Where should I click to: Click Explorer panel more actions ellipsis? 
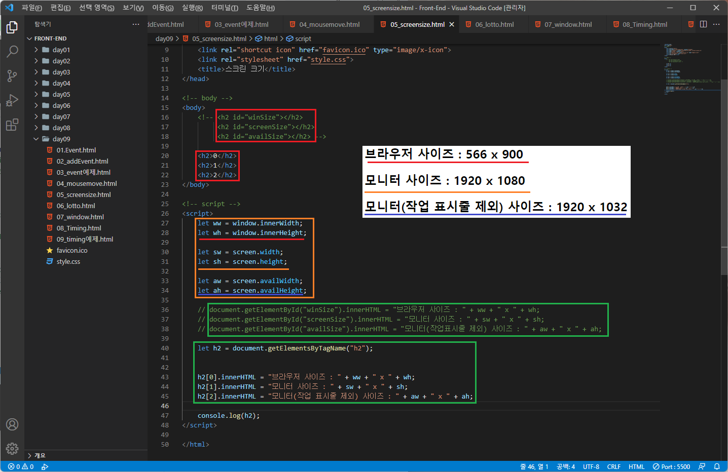click(136, 24)
